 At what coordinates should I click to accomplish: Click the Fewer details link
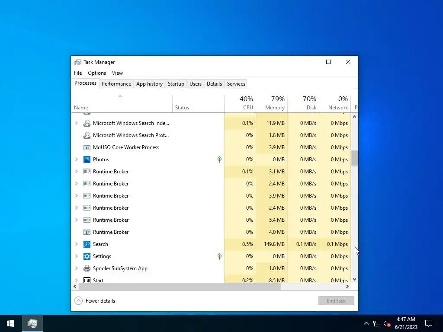[x=100, y=301]
